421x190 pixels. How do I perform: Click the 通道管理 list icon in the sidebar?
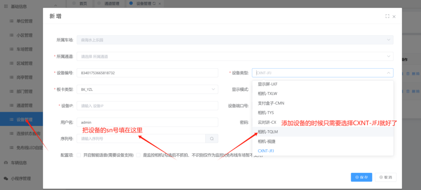(x=11, y=105)
